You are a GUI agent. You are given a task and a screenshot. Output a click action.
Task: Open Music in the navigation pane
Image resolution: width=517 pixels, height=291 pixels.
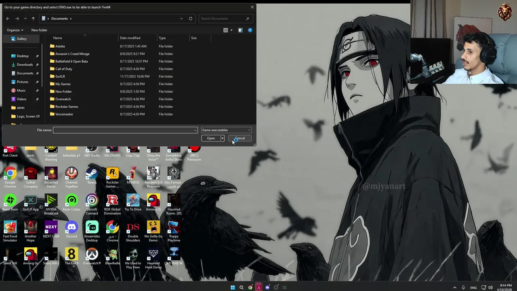pos(21,91)
